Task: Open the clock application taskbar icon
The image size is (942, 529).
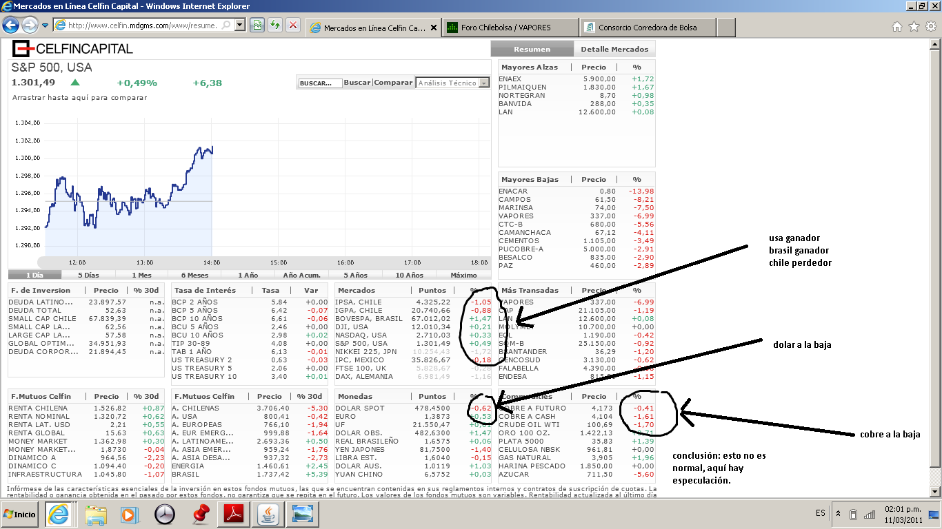Action: pyautogui.click(x=166, y=515)
